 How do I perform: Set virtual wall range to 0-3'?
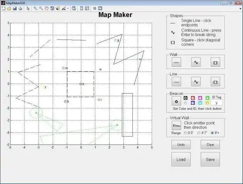(188, 133)
